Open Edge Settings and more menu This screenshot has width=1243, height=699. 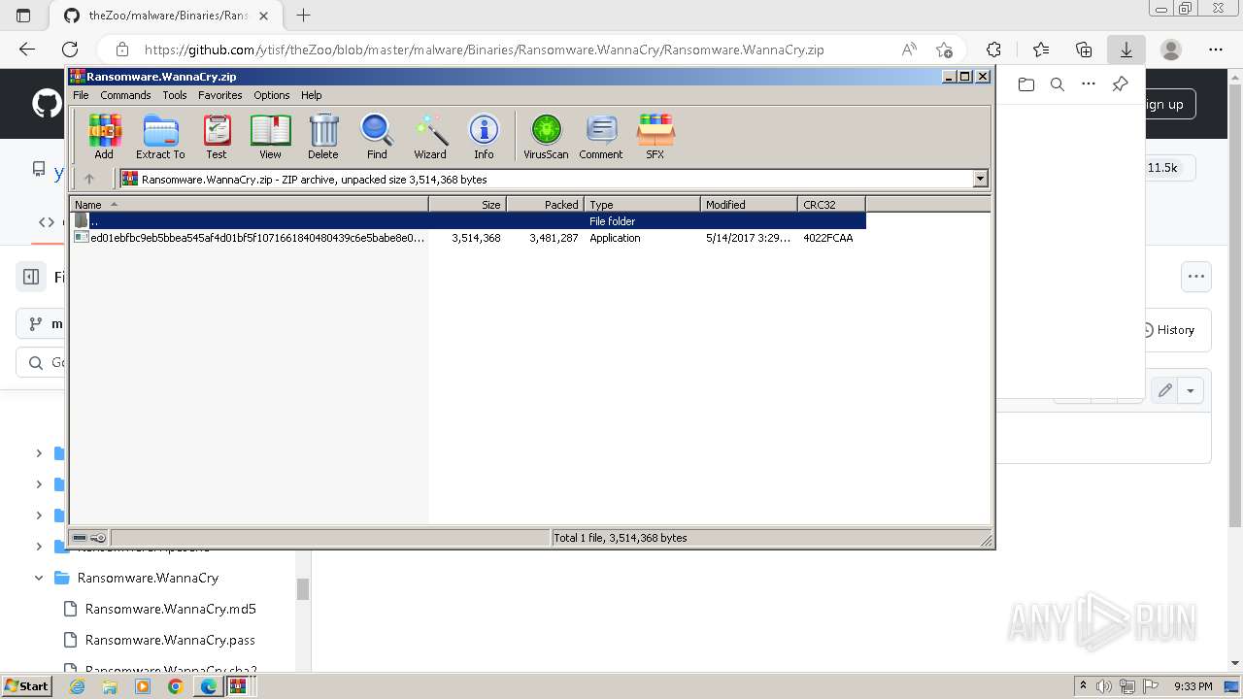(x=1216, y=50)
